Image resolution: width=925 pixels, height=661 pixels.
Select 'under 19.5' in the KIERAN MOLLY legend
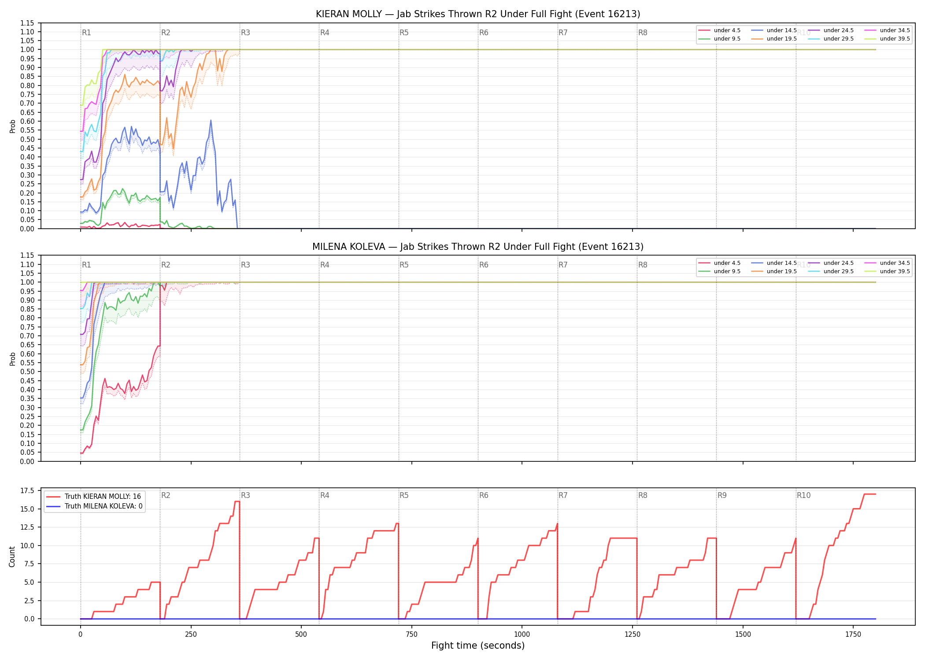[x=774, y=39]
